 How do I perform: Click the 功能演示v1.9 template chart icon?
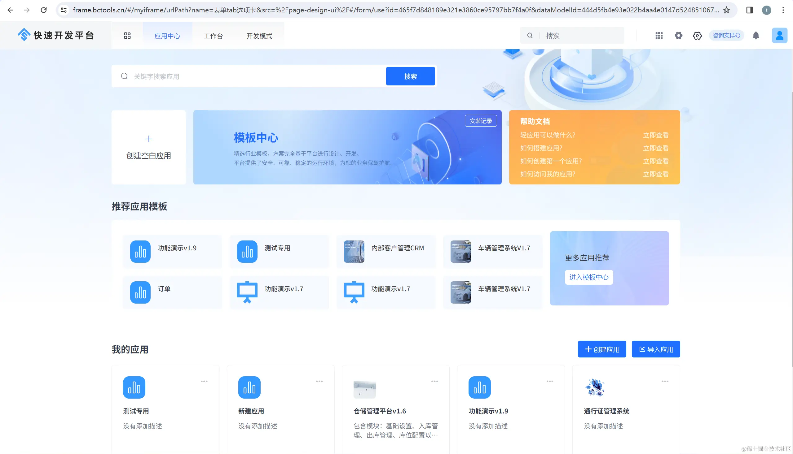[x=140, y=251]
